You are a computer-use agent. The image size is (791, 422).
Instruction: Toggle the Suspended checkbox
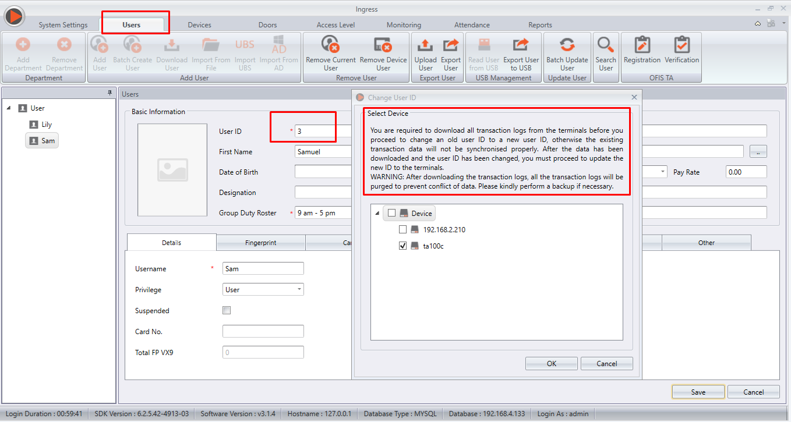pyautogui.click(x=227, y=310)
